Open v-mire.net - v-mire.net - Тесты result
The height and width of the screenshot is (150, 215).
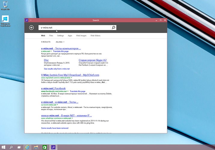[60, 102]
